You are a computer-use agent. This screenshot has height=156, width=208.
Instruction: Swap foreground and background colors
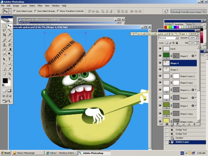(x=10, y=79)
